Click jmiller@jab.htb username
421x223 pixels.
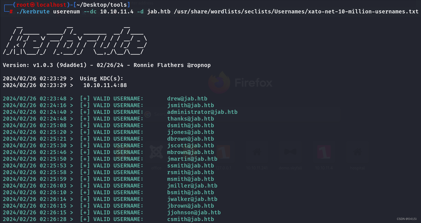192,186
